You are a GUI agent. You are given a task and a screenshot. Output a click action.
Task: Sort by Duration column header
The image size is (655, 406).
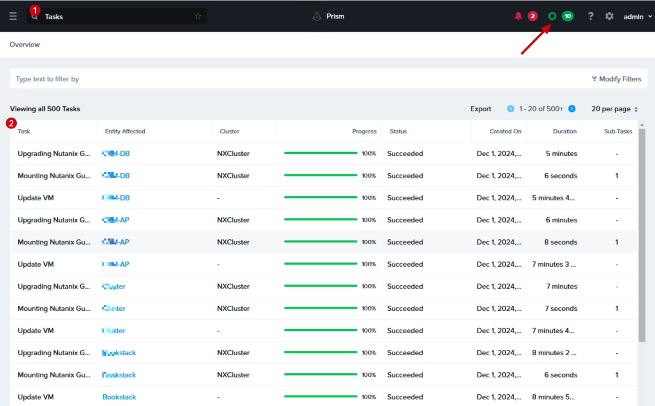[x=565, y=132]
